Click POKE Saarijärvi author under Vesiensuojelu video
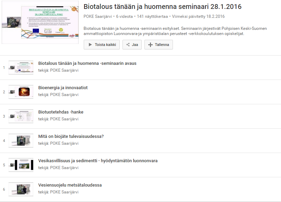281x202 pixels. (x=64, y=192)
